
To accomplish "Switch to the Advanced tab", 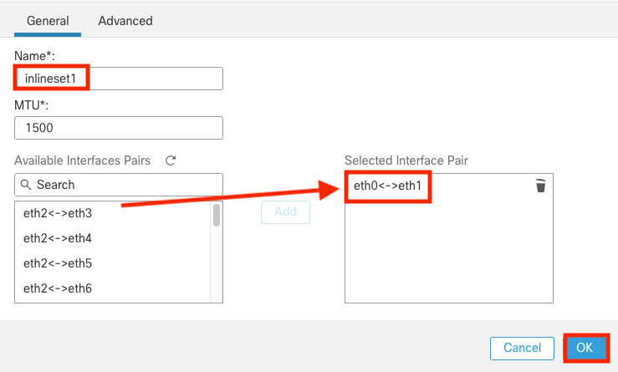I will click(x=125, y=20).
